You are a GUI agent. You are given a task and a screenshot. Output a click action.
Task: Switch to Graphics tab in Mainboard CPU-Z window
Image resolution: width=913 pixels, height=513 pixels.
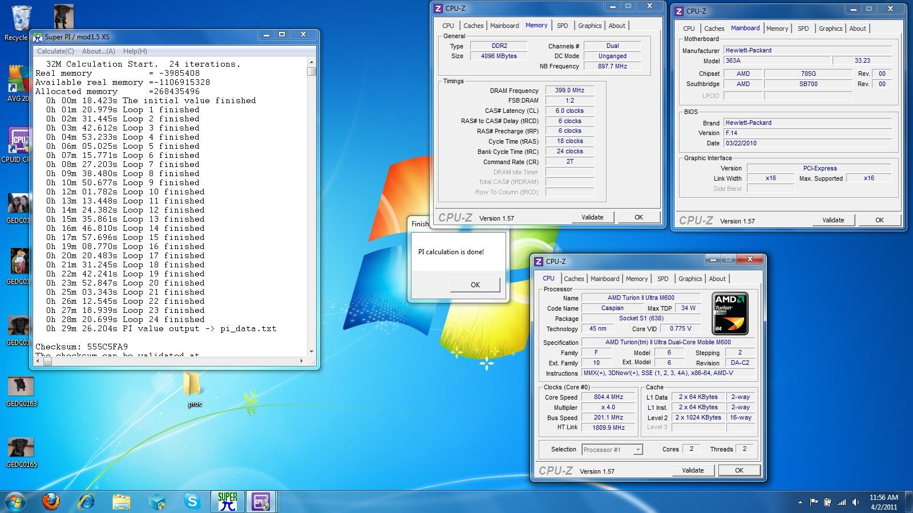(x=830, y=28)
